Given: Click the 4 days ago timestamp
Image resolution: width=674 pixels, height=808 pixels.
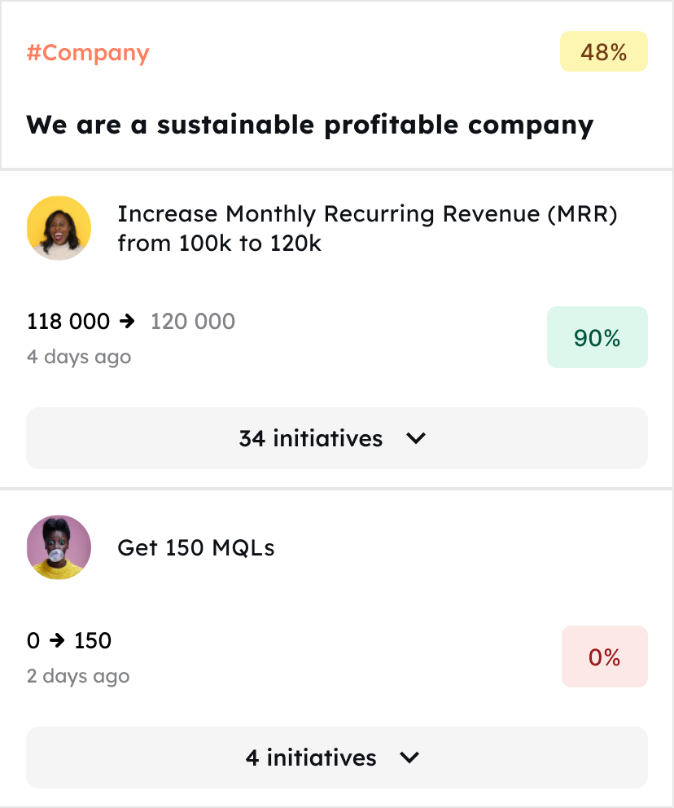Looking at the screenshot, I should click(79, 357).
